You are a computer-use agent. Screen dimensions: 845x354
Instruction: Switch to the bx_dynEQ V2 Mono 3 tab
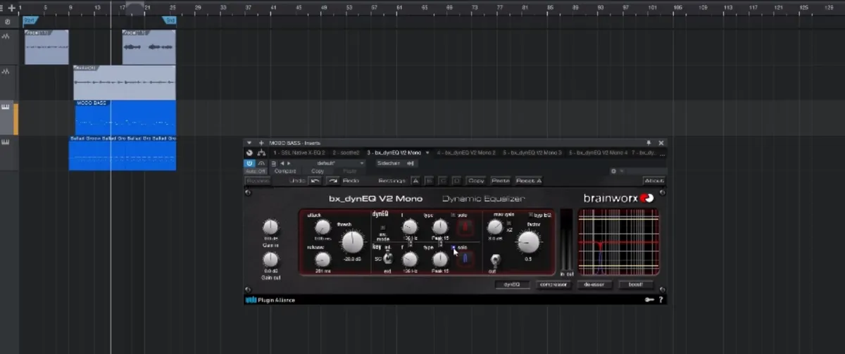(x=532, y=152)
